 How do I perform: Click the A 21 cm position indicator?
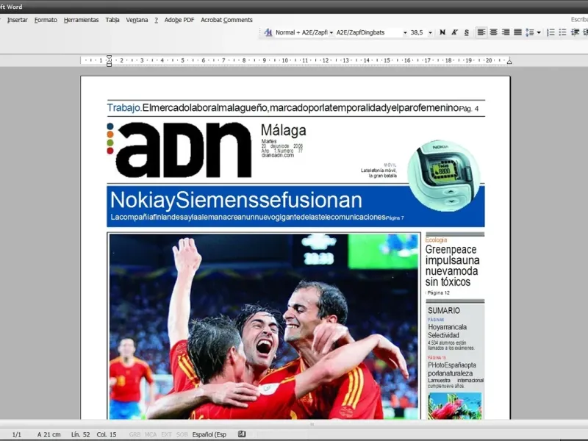(x=49, y=434)
